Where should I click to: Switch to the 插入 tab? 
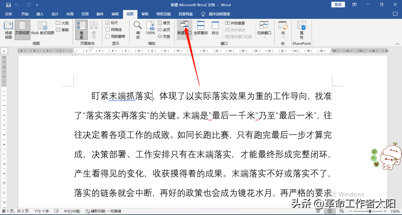(x=40, y=14)
